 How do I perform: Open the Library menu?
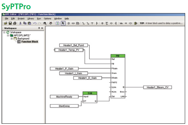31,19
